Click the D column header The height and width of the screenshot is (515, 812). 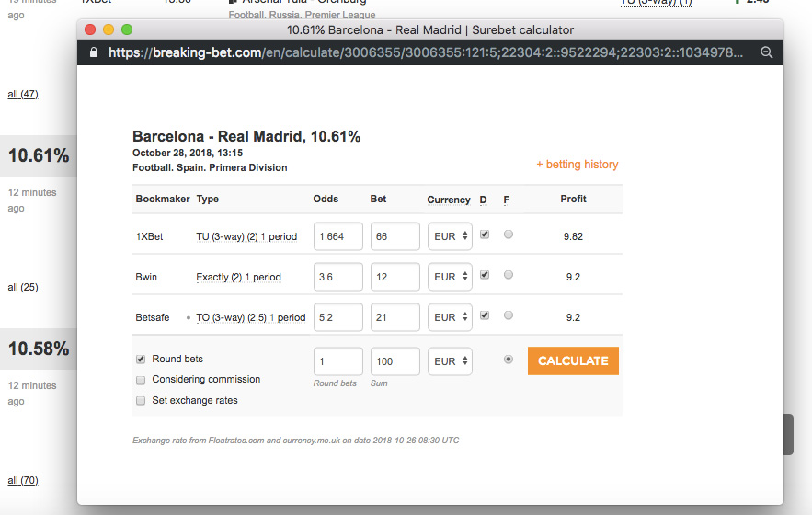click(483, 200)
